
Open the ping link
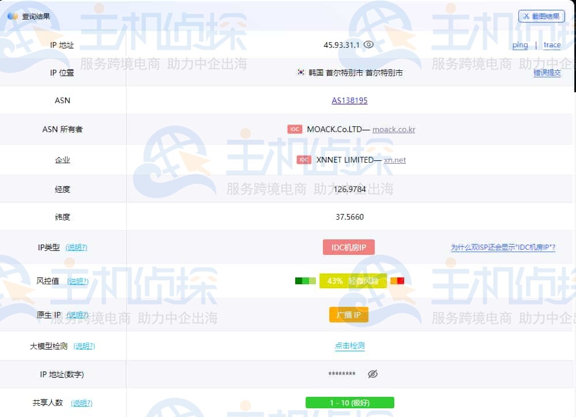coord(519,45)
